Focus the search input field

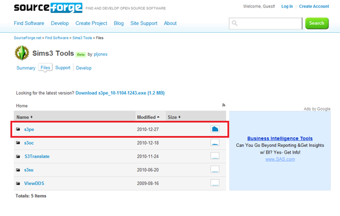pyautogui.click(x=265, y=23)
